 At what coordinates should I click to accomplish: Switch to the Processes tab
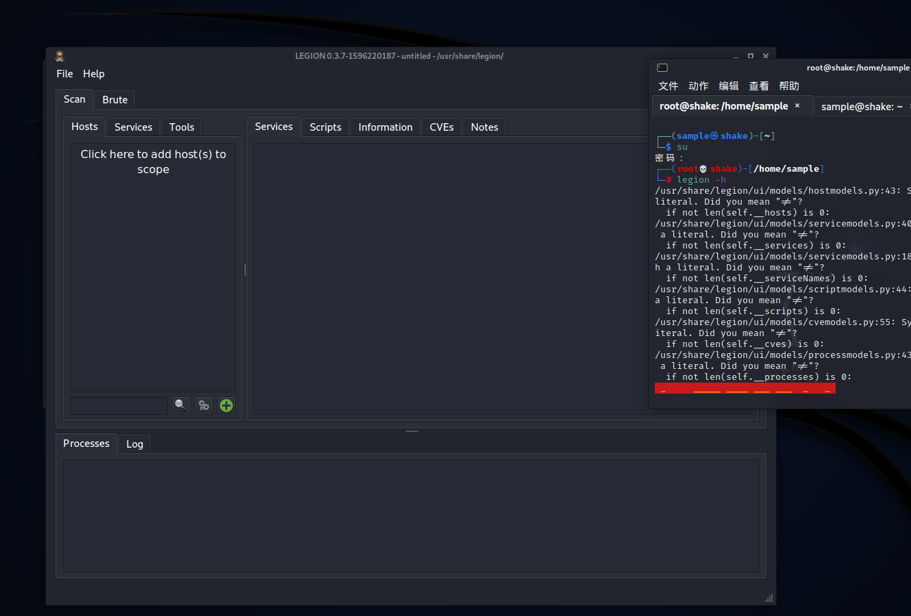(86, 444)
